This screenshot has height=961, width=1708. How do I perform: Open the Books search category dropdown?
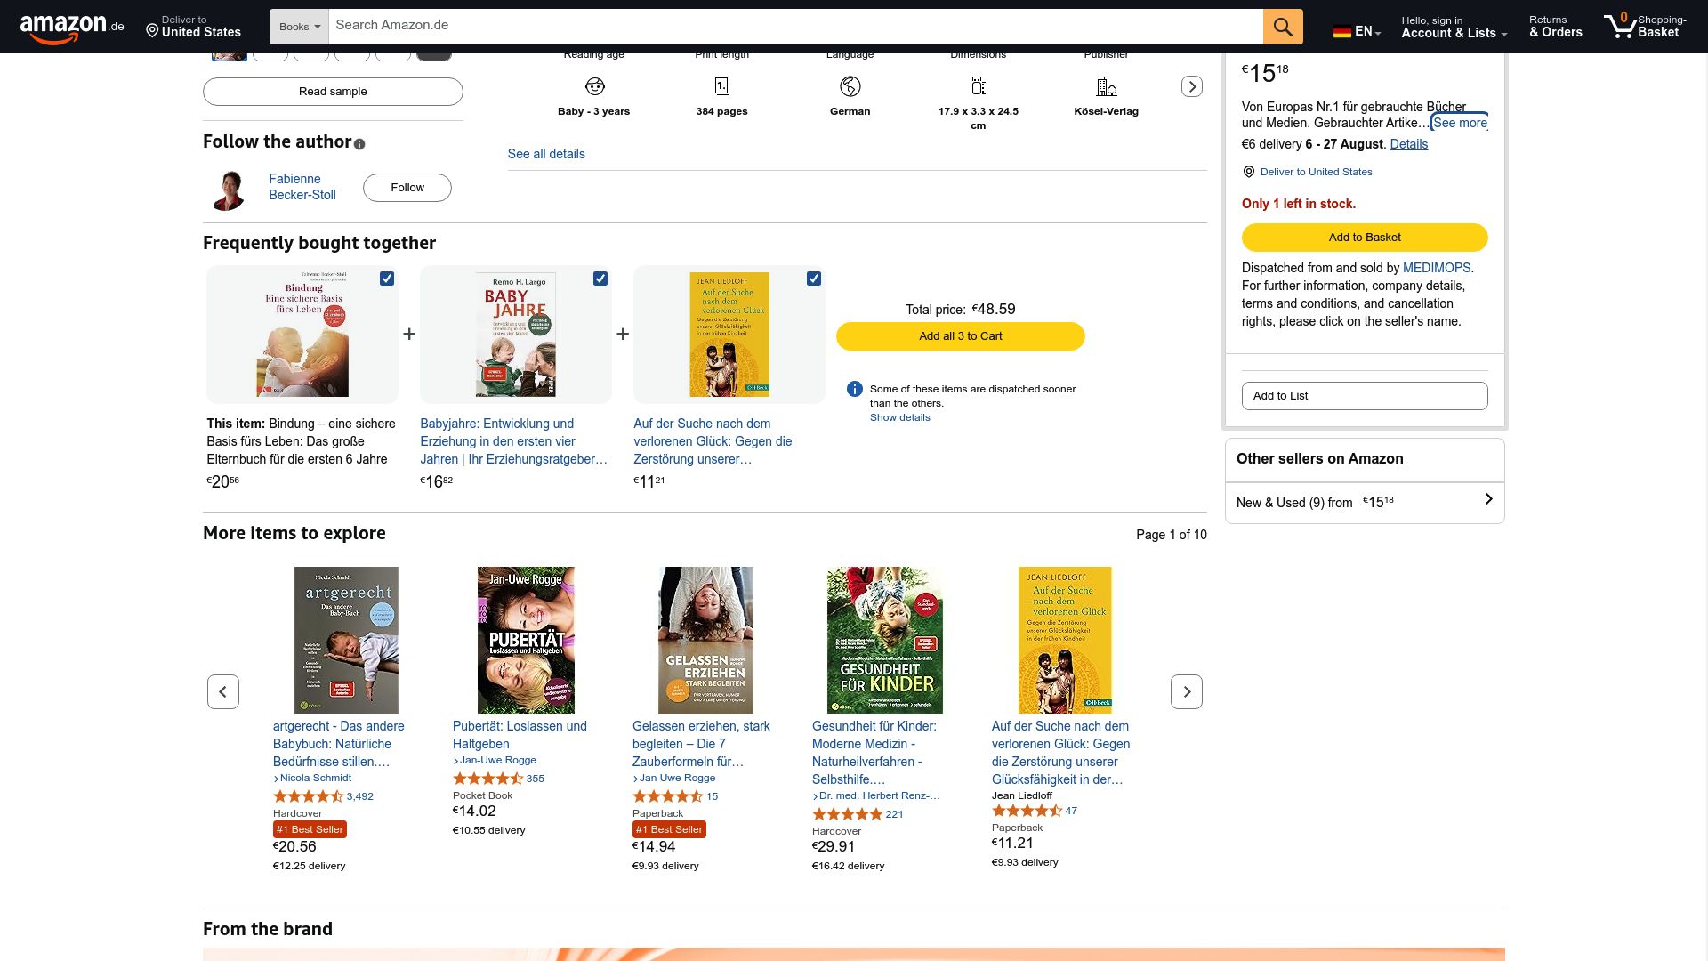point(299,27)
